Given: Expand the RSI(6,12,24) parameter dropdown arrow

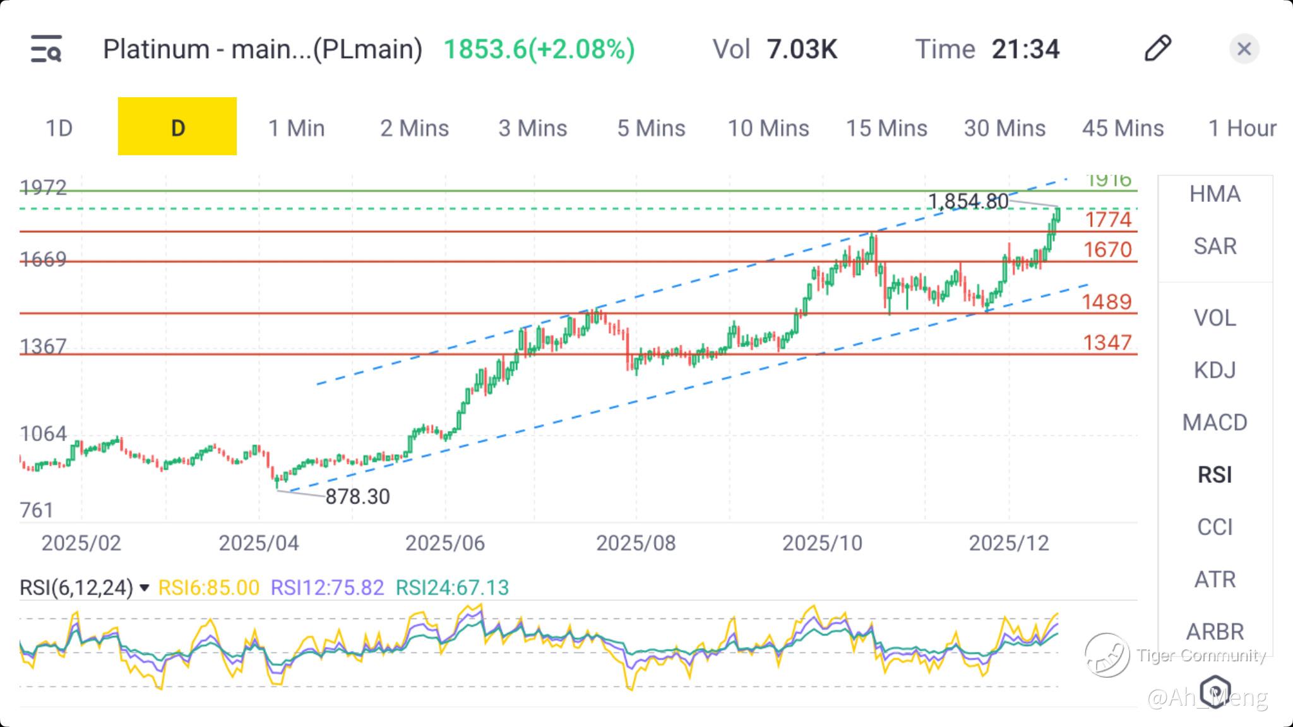Looking at the screenshot, I should (144, 588).
